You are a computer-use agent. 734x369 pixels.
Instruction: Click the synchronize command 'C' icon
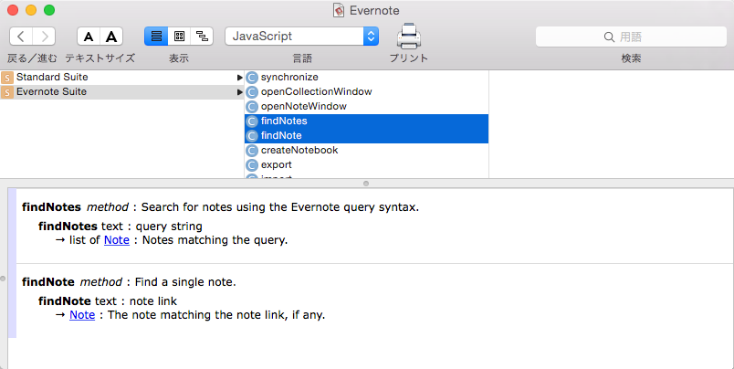click(x=252, y=78)
